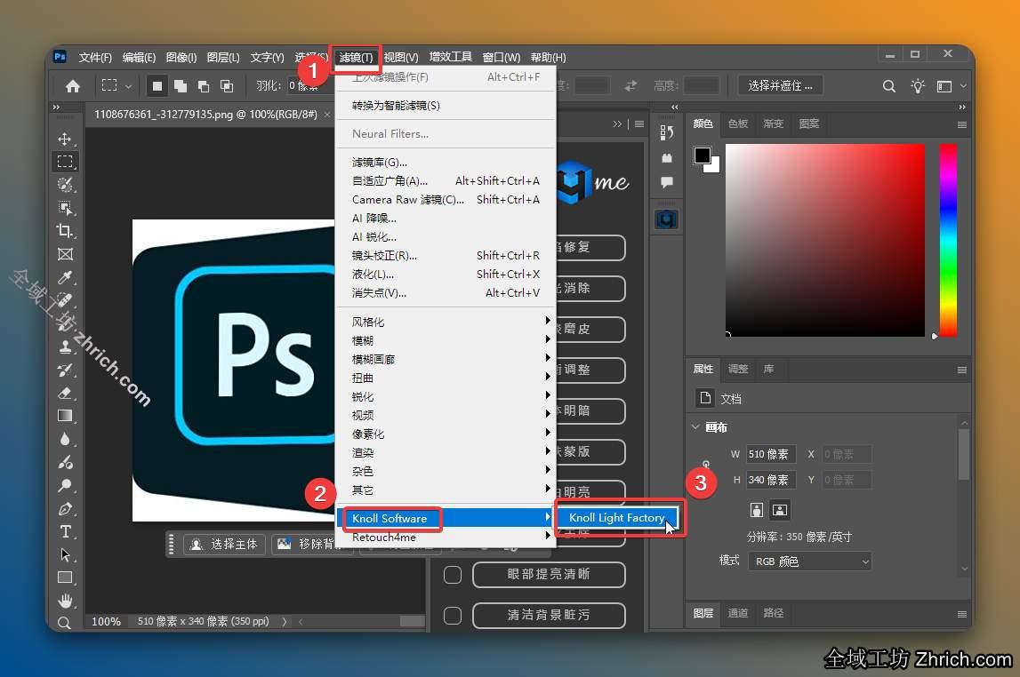Select the Zoom tool
Image resolution: width=1020 pixels, height=677 pixels.
pyautogui.click(x=64, y=623)
